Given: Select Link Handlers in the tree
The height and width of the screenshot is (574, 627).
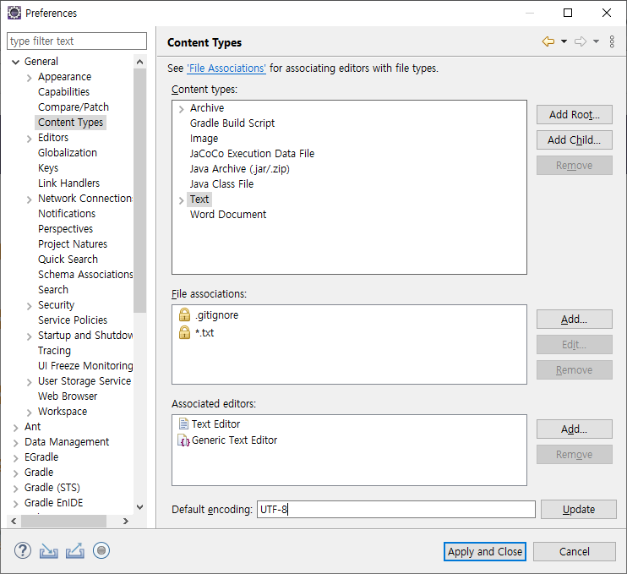Looking at the screenshot, I should pos(68,183).
